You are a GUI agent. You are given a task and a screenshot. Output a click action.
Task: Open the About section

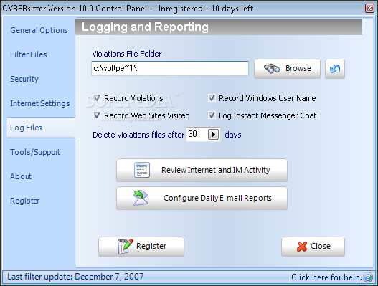tap(21, 176)
